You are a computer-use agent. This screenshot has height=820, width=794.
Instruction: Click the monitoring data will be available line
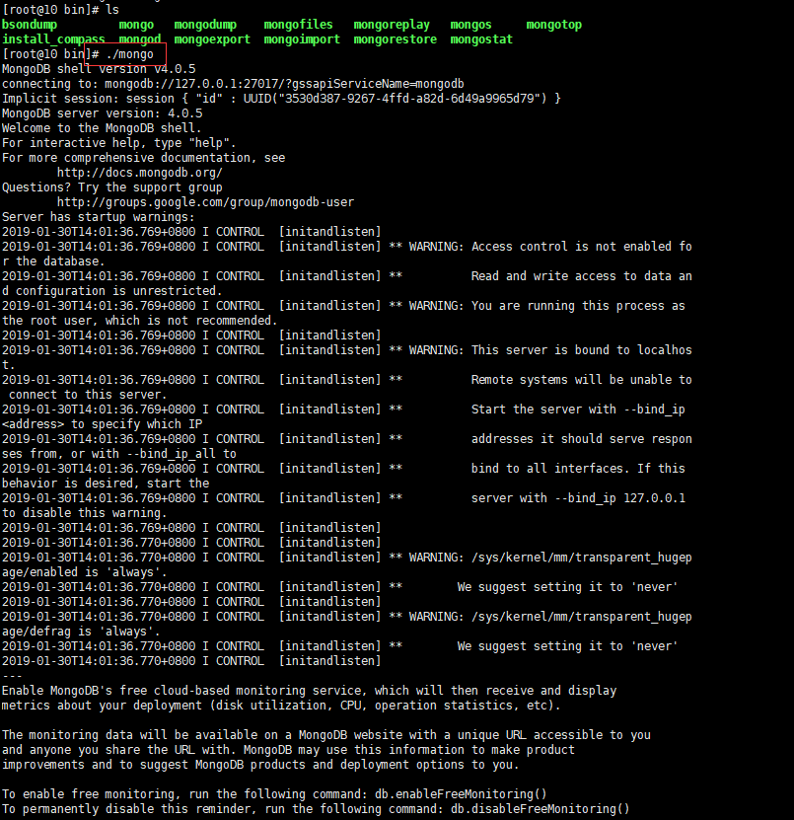326,735
